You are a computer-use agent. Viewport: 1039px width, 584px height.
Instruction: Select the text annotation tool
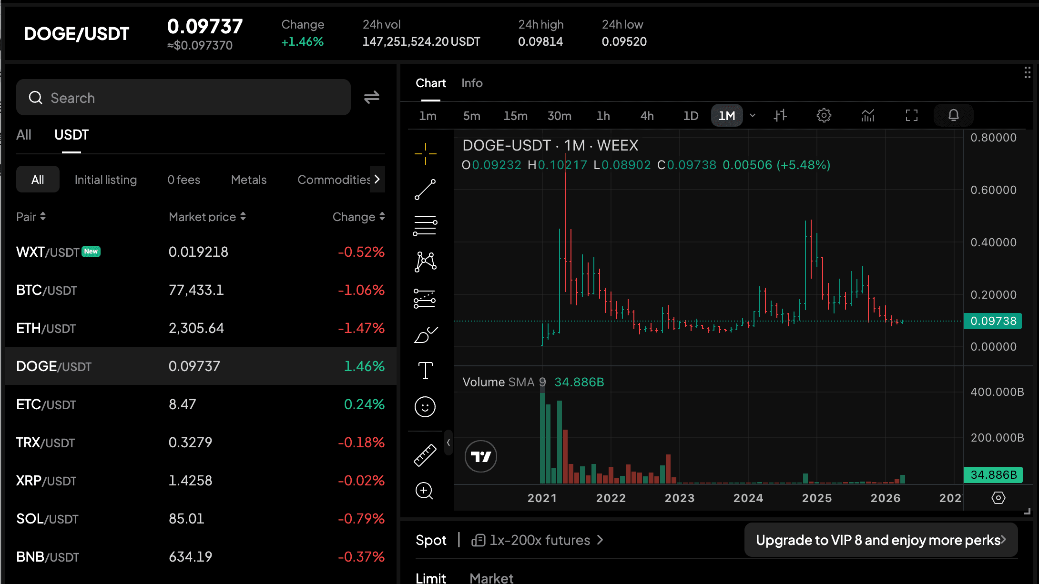[x=425, y=371]
